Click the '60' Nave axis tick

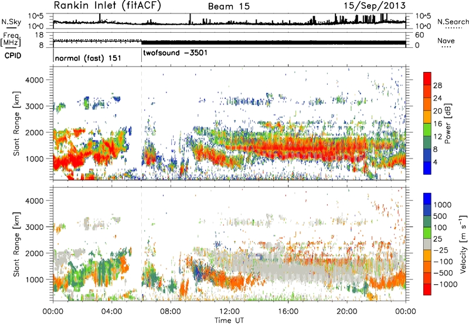point(419,35)
